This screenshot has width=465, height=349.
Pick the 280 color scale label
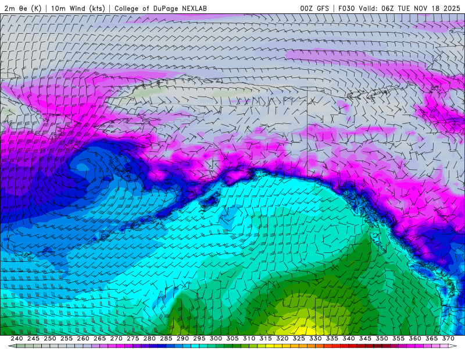149,339
